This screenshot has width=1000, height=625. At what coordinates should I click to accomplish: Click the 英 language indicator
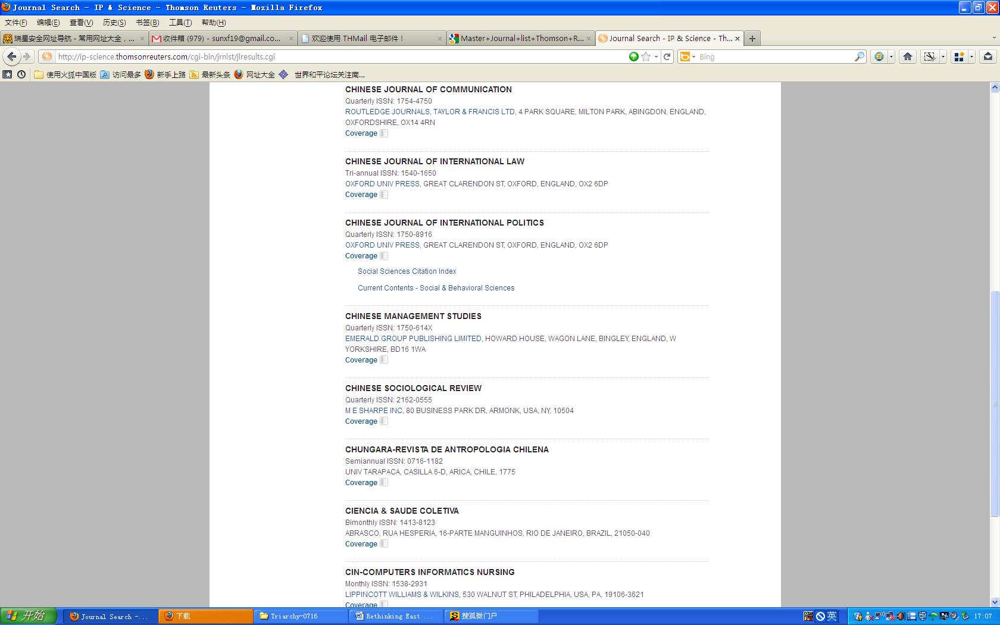point(832,616)
